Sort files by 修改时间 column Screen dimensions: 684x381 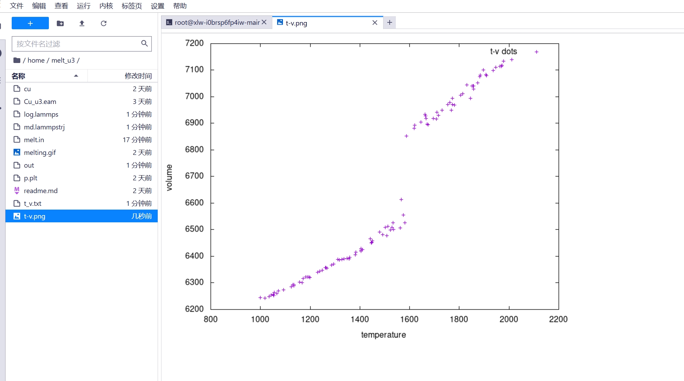(138, 76)
